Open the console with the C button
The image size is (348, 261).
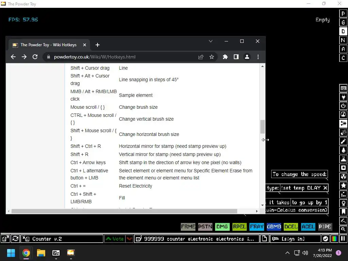tap(343, 58)
